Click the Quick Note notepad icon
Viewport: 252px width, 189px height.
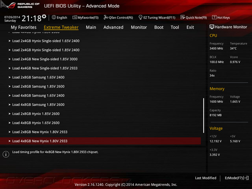tap(183, 17)
